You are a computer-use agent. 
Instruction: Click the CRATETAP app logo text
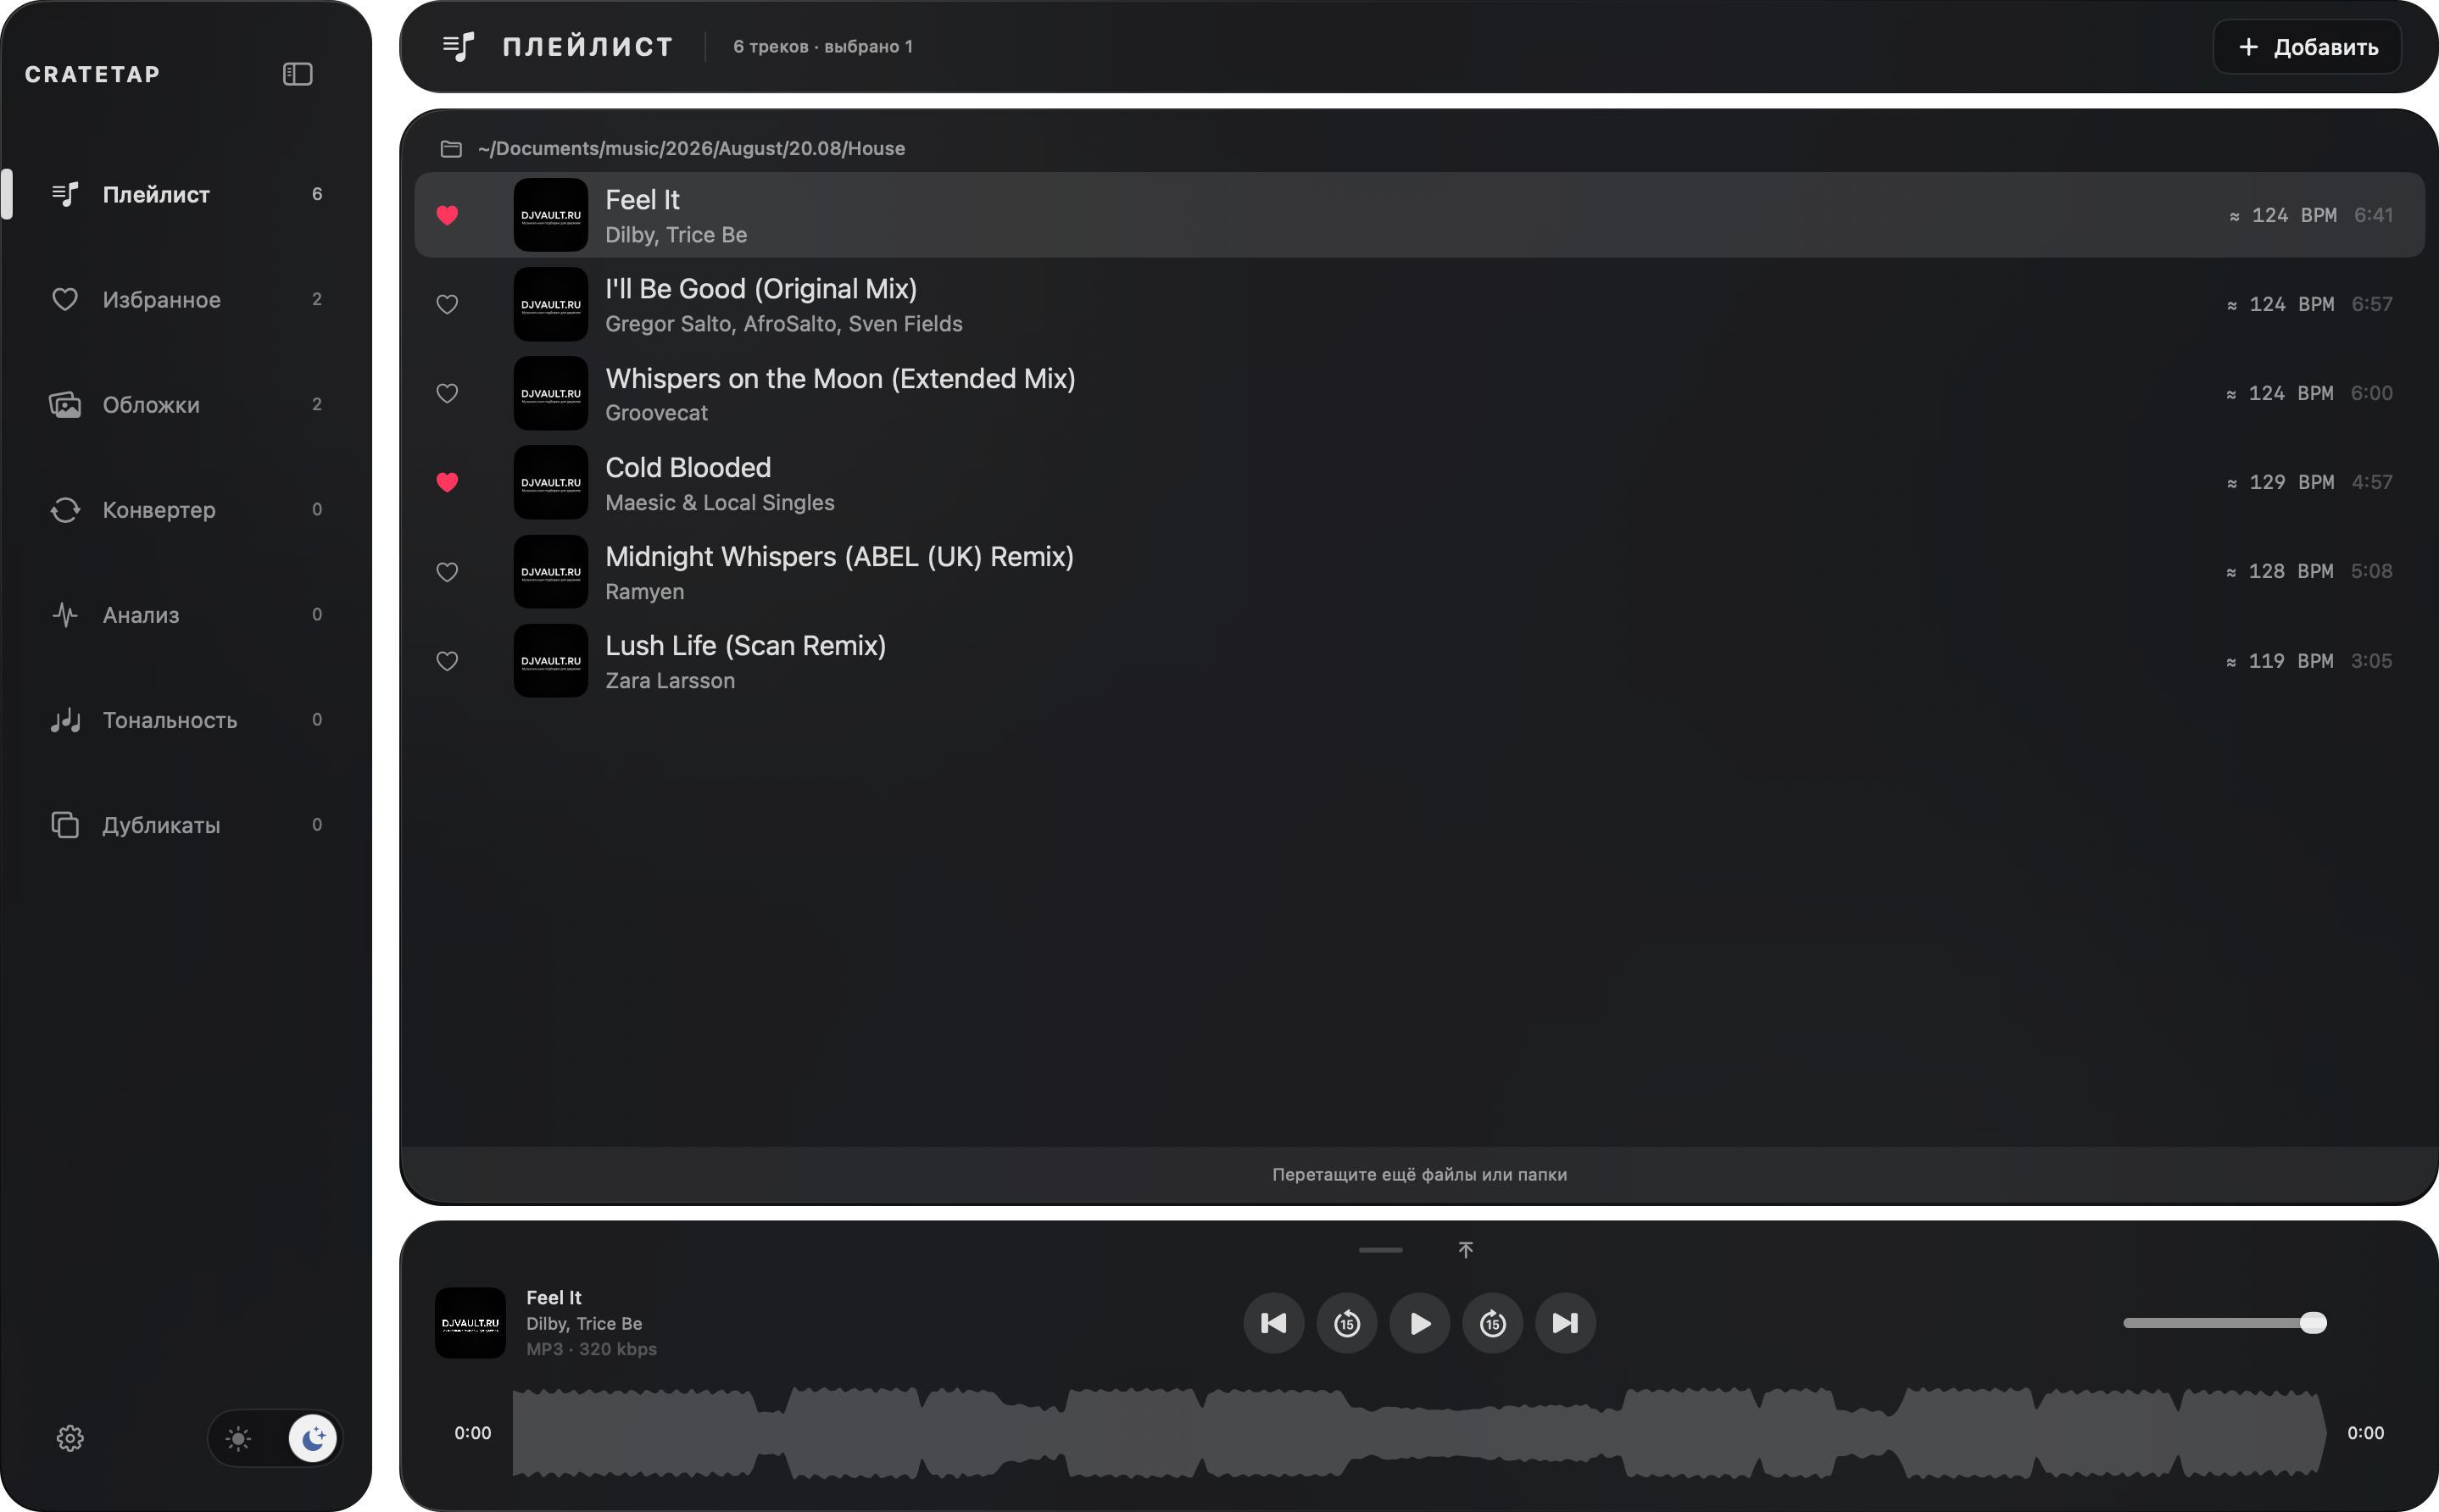(x=93, y=74)
